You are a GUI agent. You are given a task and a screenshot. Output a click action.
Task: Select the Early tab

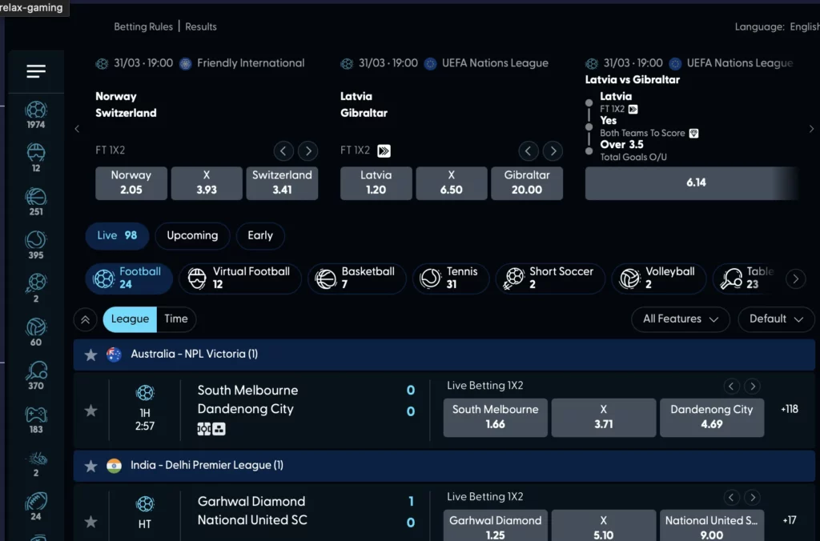(260, 236)
